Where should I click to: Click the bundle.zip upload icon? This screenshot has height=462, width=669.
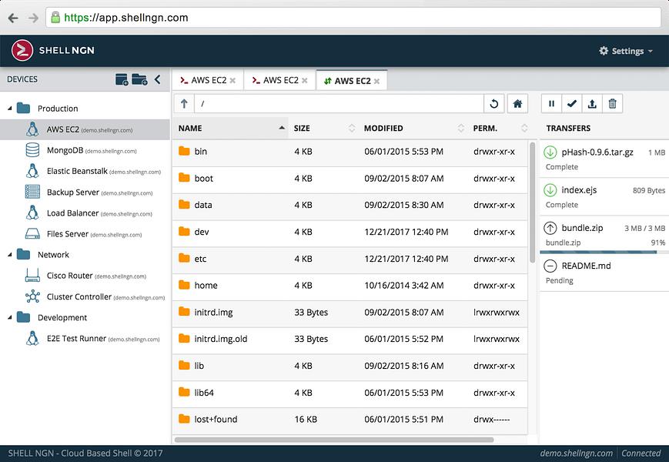coord(550,228)
